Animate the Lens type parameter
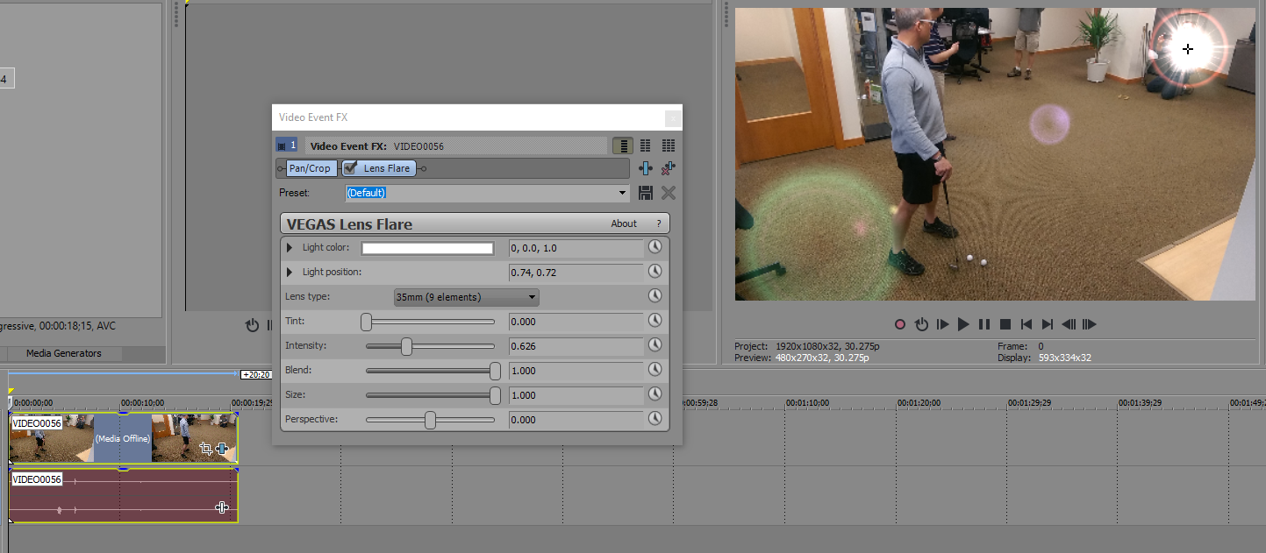The width and height of the screenshot is (1266, 553). (654, 296)
